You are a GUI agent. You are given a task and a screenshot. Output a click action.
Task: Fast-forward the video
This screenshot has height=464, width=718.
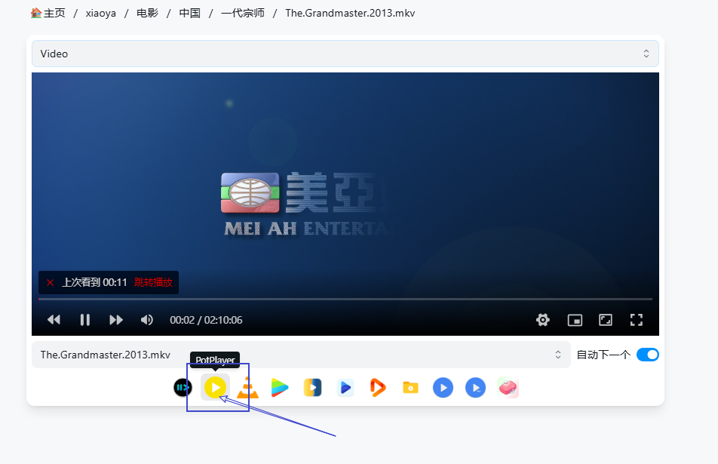[116, 320]
